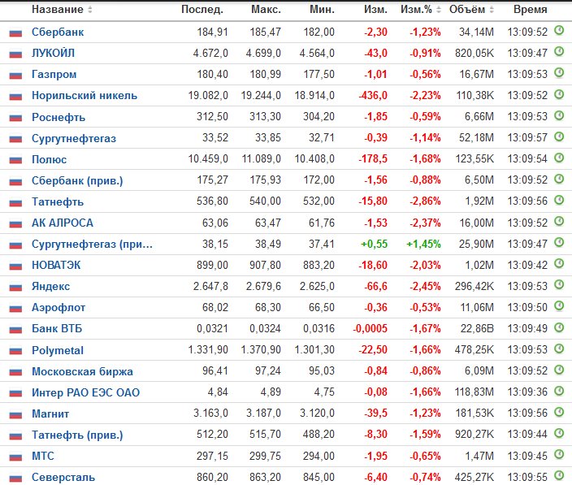Click the 34,14M volume value

click(x=476, y=32)
